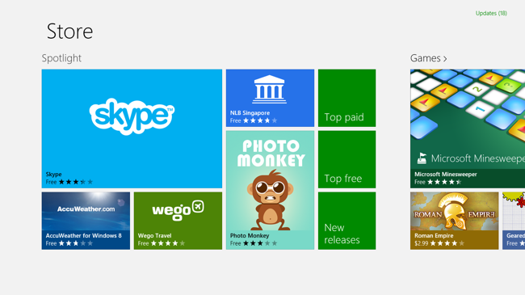
Task: Open the Roman Empire game tile
Action: coord(455,221)
